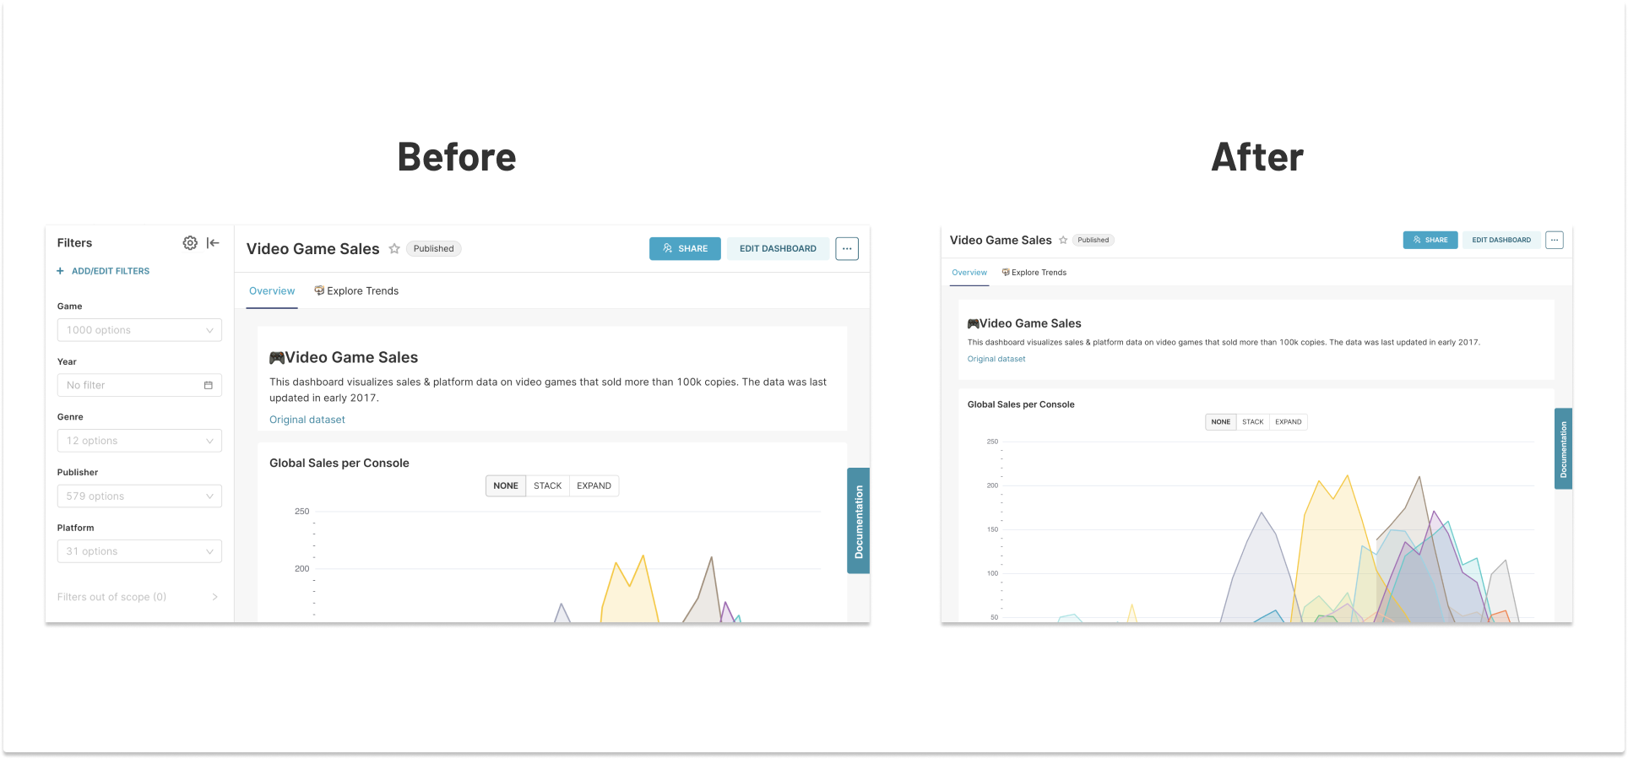Switch to Overview tab in After dashboard
This screenshot has height=759, width=1628.
click(969, 273)
